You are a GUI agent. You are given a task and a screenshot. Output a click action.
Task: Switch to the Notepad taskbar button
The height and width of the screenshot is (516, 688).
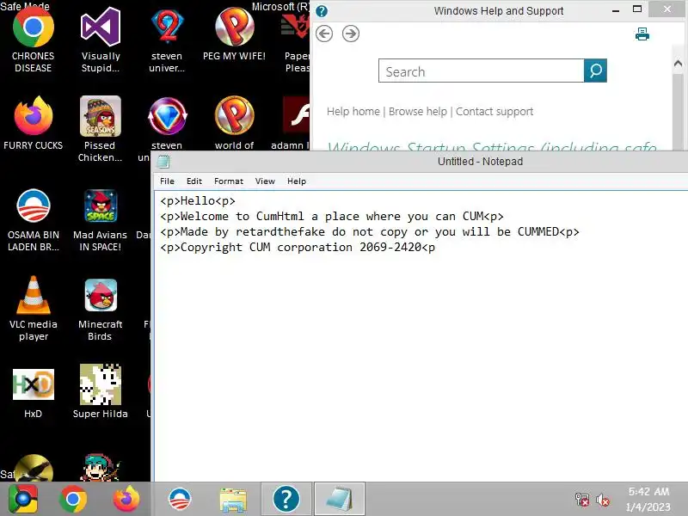tap(339, 499)
